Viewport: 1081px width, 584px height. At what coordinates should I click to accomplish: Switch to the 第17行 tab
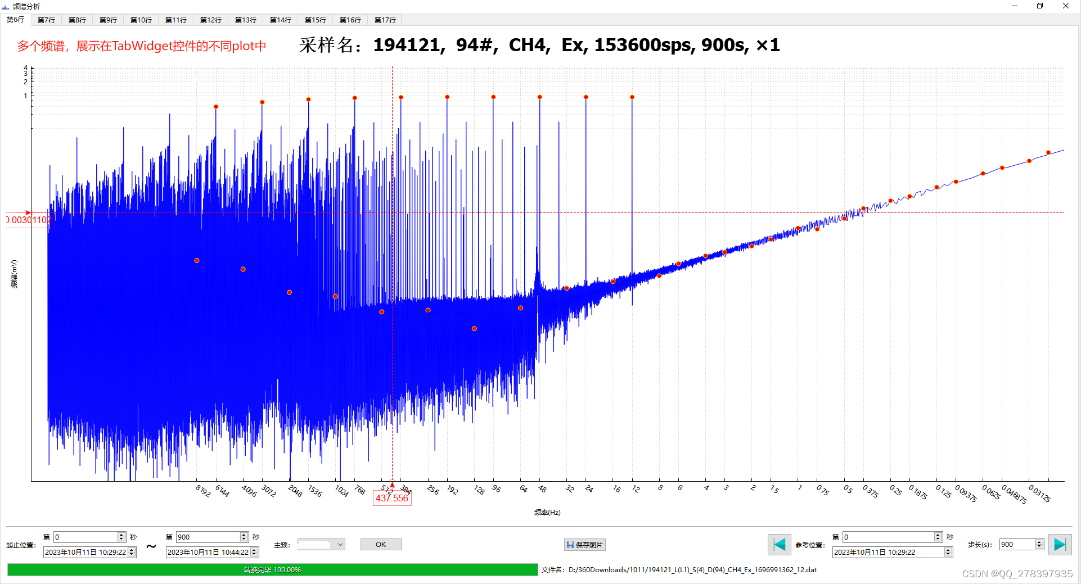(x=385, y=20)
